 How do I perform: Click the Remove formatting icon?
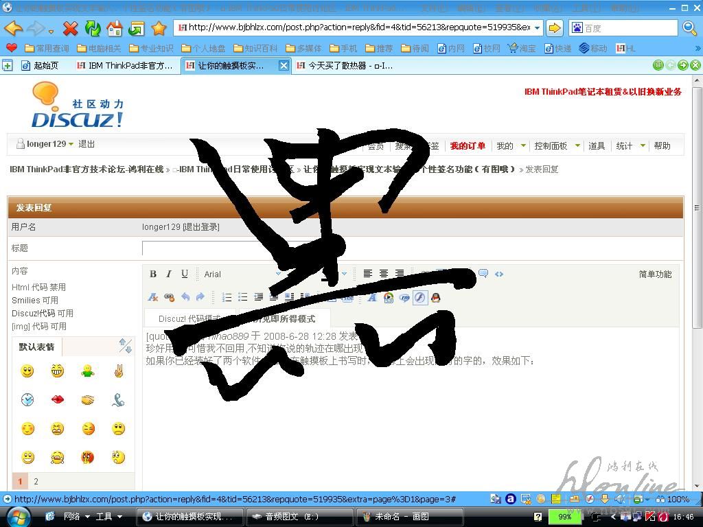click(x=153, y=296)
